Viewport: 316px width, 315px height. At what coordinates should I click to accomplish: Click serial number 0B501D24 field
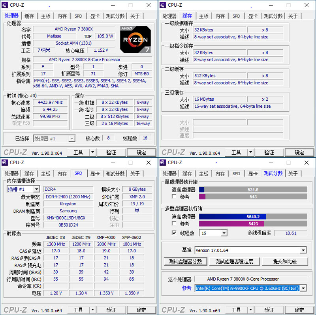click(x=68, y=225)
